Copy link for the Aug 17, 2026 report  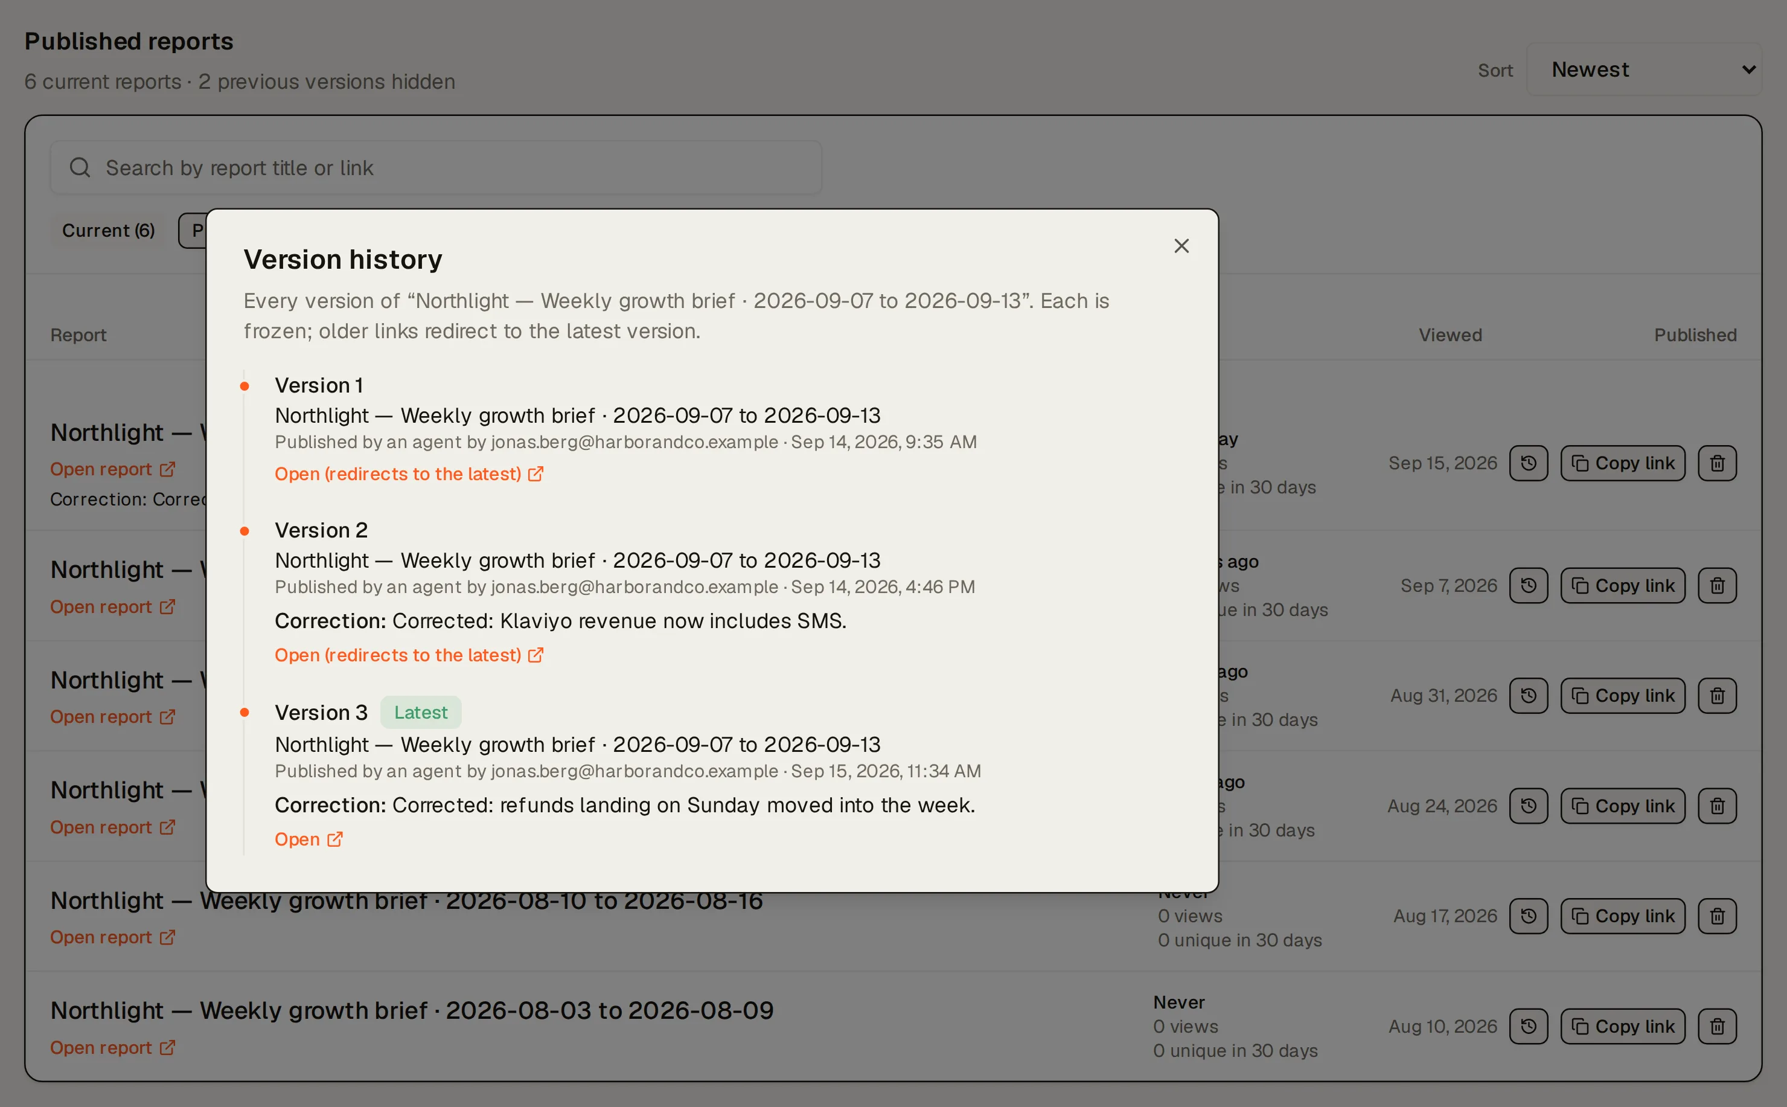(x=1623, y=916)
